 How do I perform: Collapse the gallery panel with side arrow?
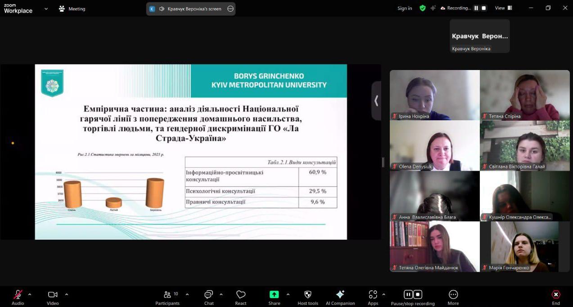pos(376,101)
